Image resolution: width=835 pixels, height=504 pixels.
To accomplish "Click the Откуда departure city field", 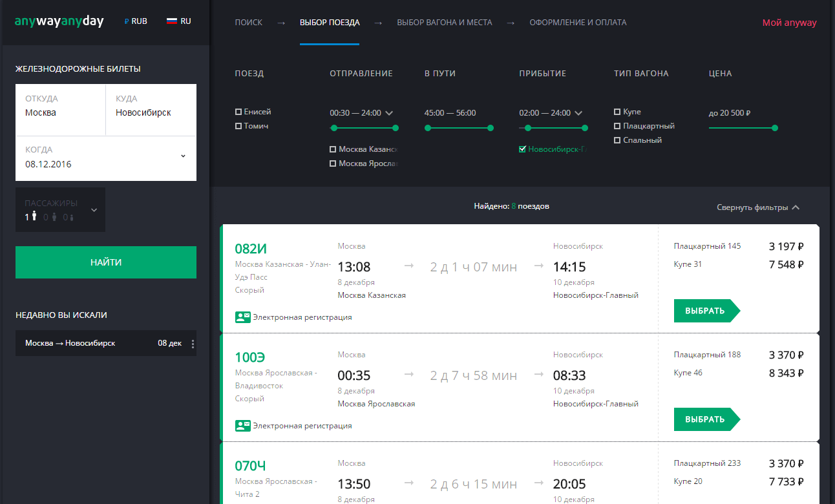I will (60, 107).
